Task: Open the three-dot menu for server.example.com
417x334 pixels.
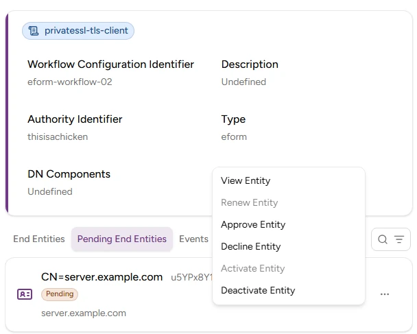Action: click(385, 294)
